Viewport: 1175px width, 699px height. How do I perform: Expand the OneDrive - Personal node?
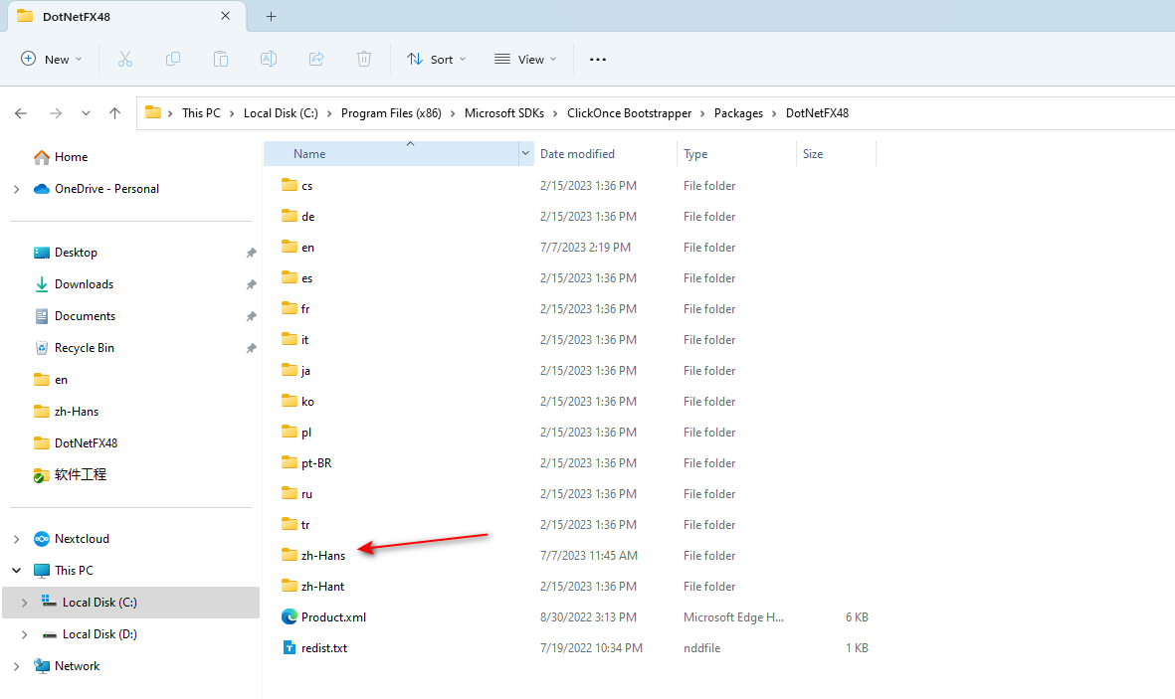(x=17, y=189)
